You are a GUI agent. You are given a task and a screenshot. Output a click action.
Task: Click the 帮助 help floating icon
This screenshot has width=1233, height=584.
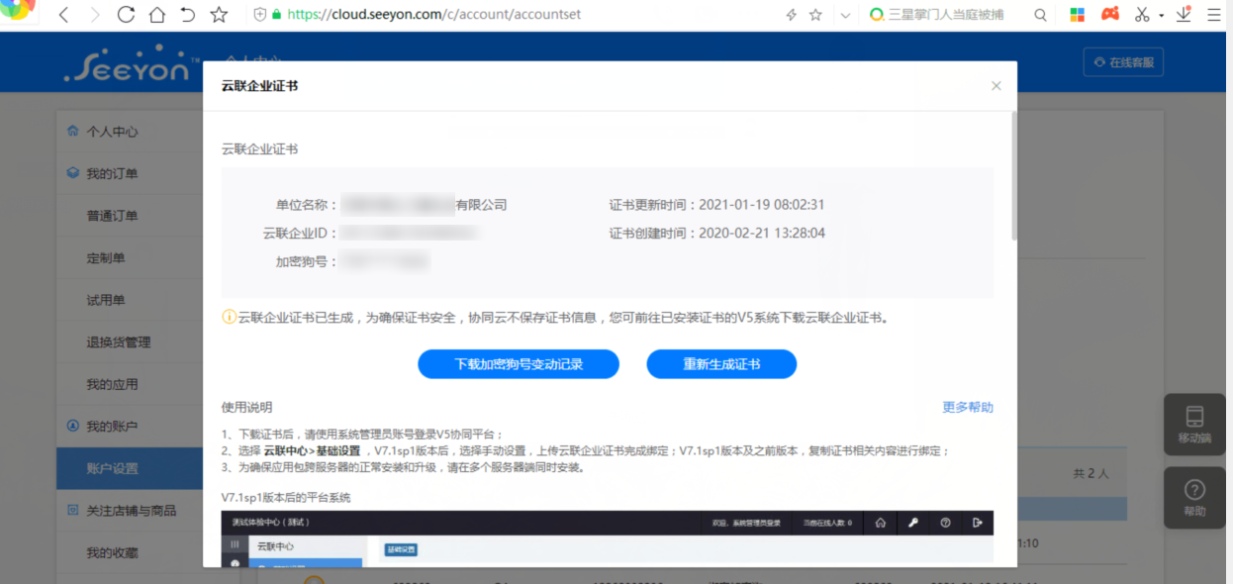(1194, 498)
